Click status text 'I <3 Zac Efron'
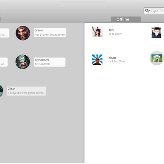Image resolution: width=164 pixels, height=164 pixels. (117, 61)
